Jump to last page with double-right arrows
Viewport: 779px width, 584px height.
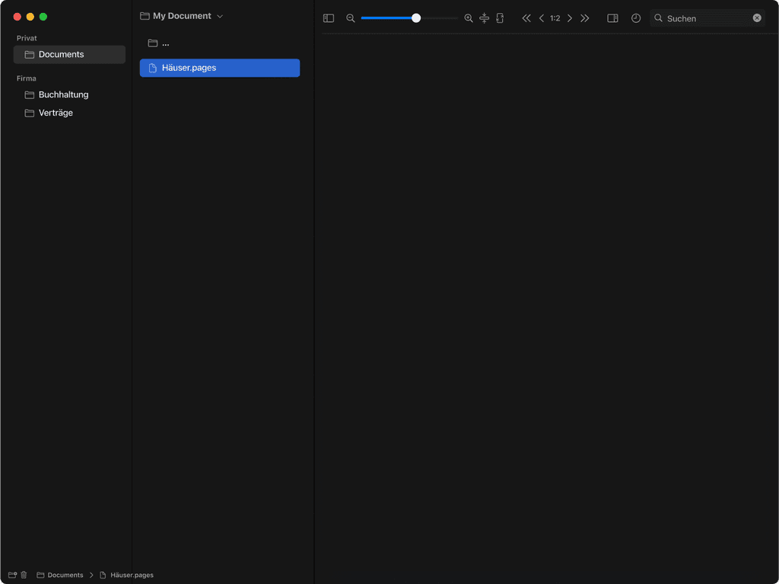point(585,18)
